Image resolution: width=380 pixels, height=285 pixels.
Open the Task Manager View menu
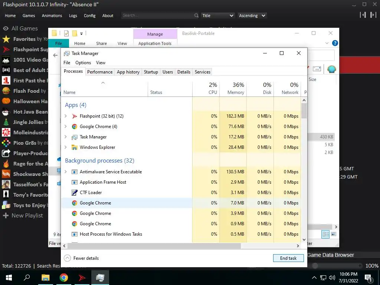(x=101, y=63)
